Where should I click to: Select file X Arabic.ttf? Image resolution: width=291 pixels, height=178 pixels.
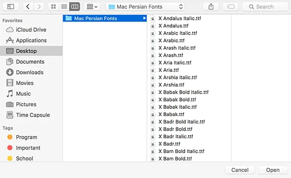(189, 41)
